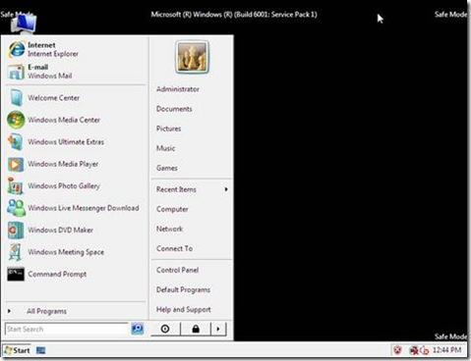
Task: Open Pictures folder
Action: tap(168, 129)
